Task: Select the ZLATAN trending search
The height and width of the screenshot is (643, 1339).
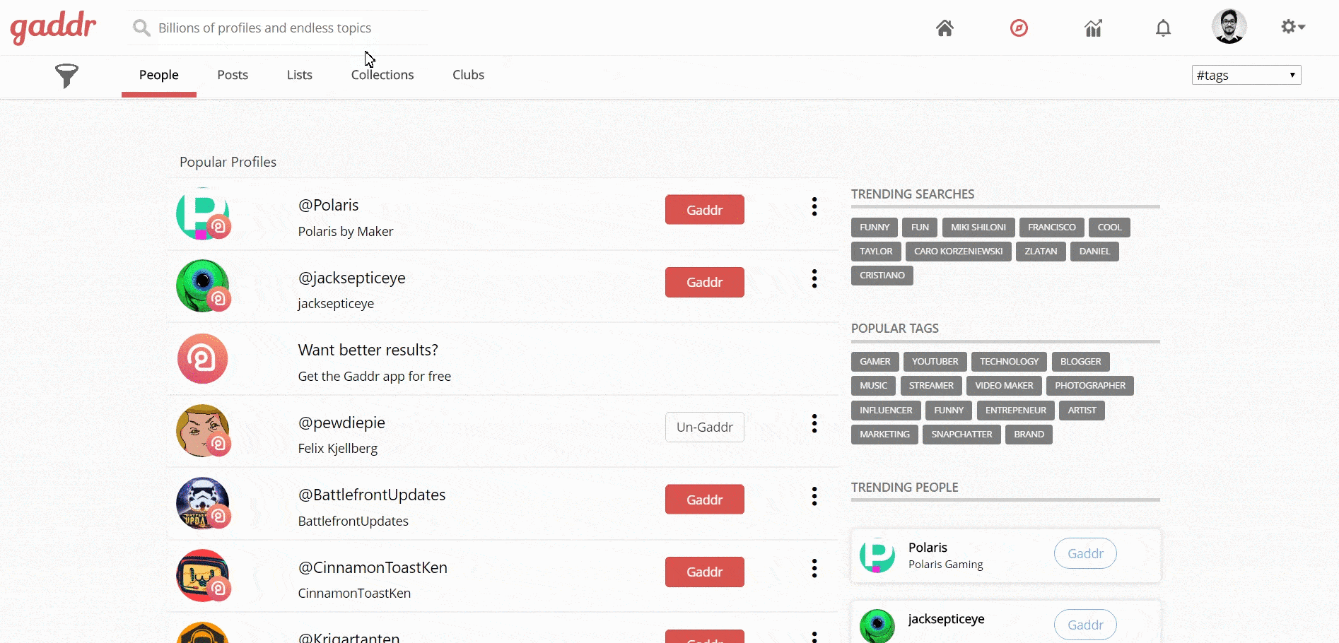Action: [1041, 252]
